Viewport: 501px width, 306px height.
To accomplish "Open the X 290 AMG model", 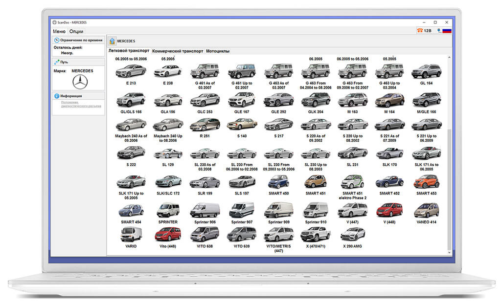I will point(352,235).
